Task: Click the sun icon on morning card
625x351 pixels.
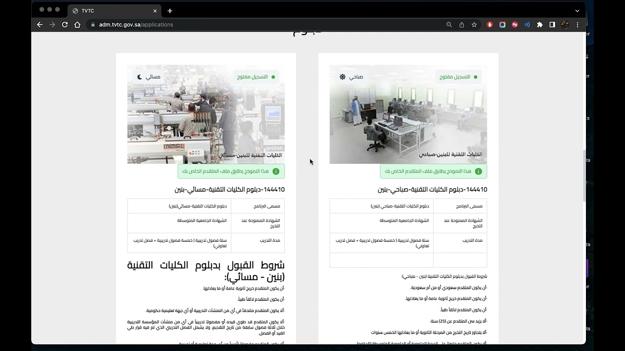Action: coord(342,77)
